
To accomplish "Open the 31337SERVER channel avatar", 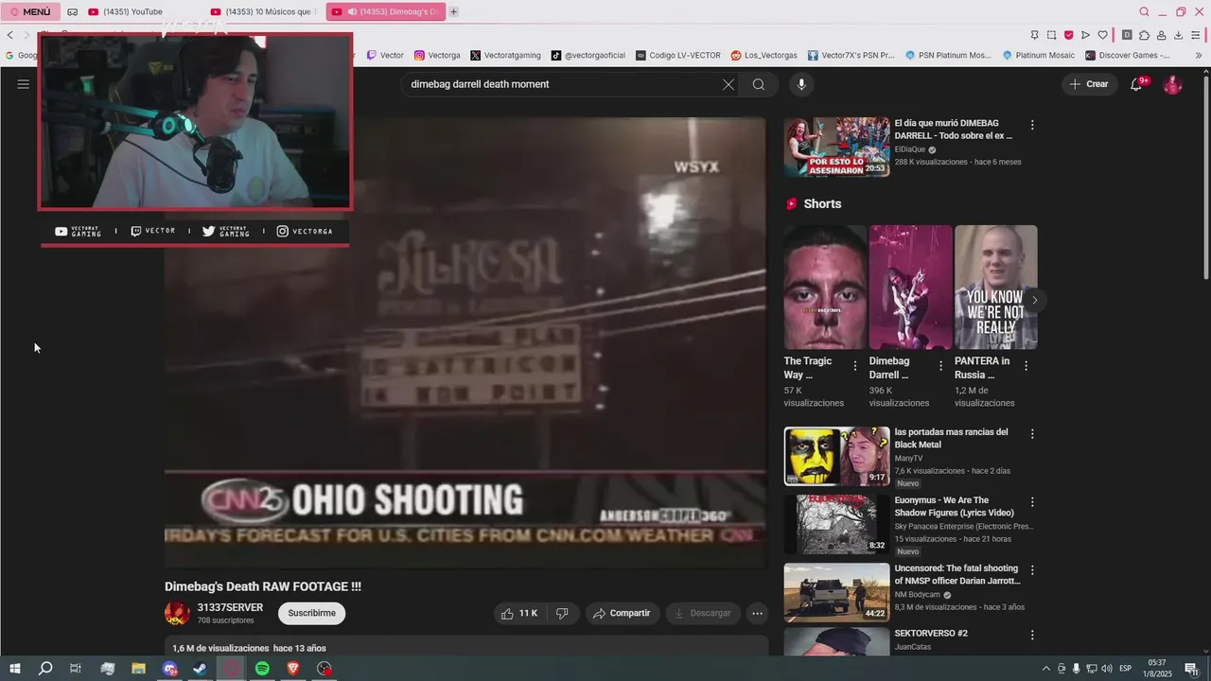I will [x=177, y=613].
